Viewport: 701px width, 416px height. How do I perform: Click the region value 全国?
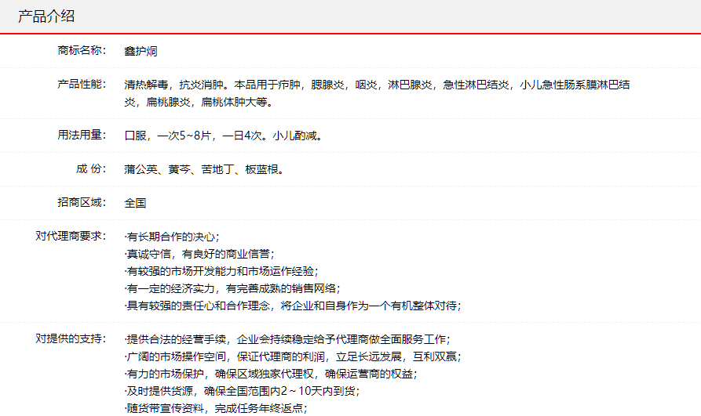(136, 203)
